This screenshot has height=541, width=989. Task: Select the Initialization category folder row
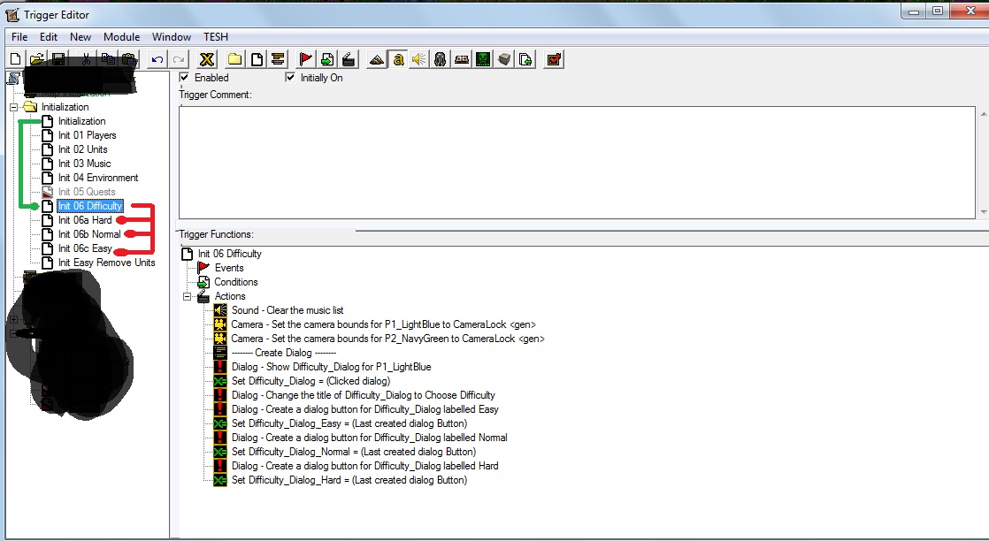pyautogui.click(x=65, y=107)
